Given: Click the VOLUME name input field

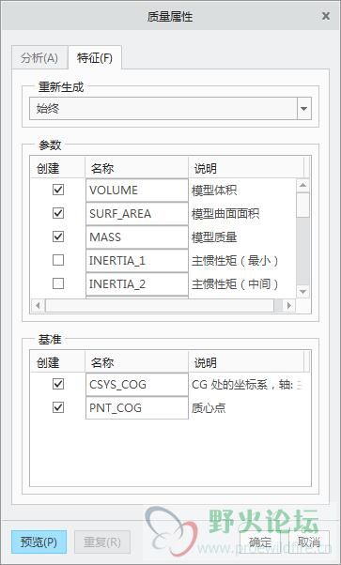Looking at the screenshot, I should coord(137,190).
